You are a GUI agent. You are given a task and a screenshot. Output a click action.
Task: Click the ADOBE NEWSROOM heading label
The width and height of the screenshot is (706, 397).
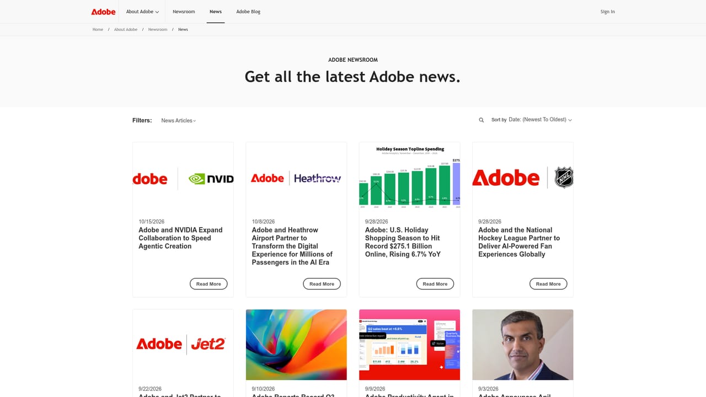pos(353,60)
